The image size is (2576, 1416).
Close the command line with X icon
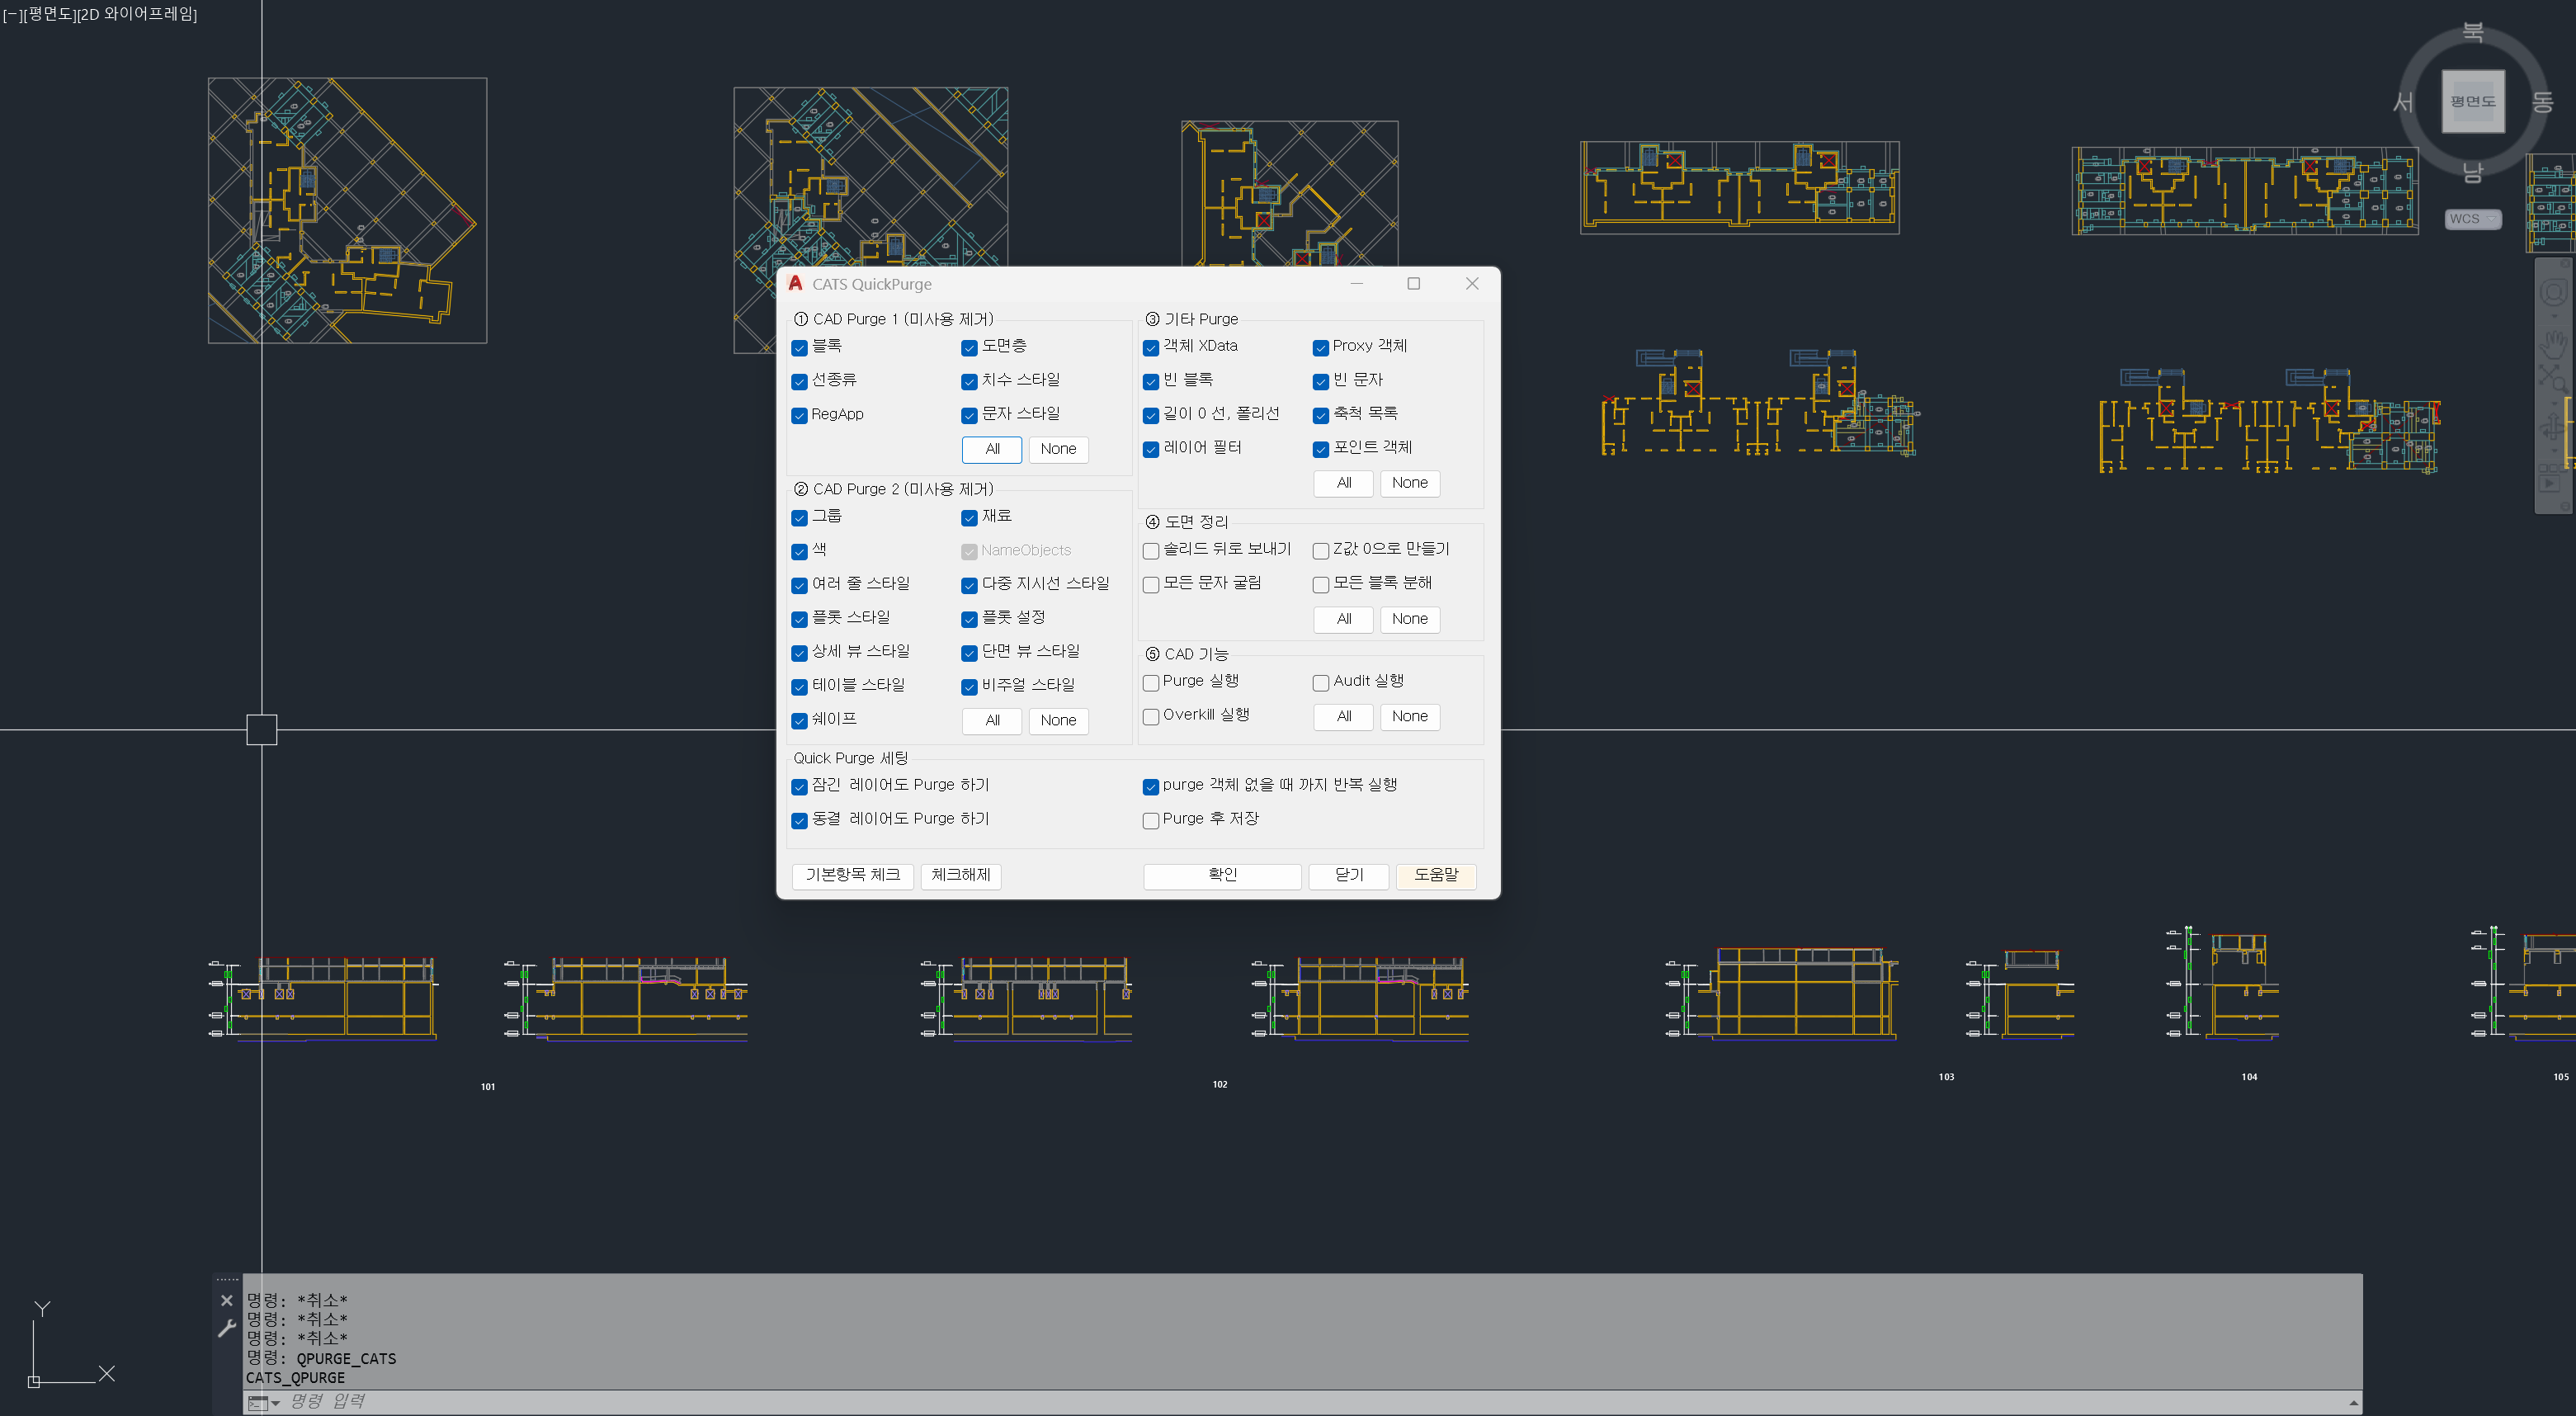(x=227, y=1300)
